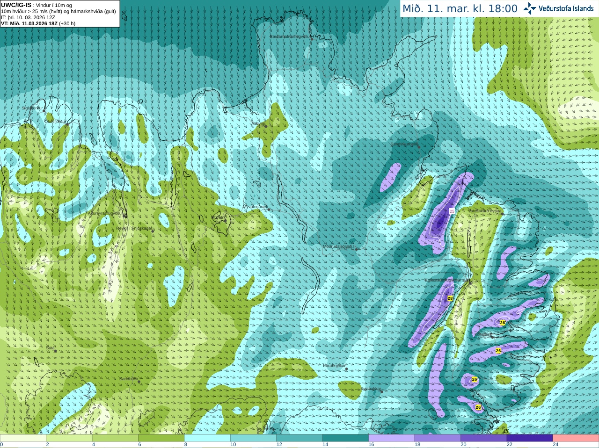Select the Vatnsskarð eystra station label
Viewport: 599px width, 448px height.
point(485,211)
